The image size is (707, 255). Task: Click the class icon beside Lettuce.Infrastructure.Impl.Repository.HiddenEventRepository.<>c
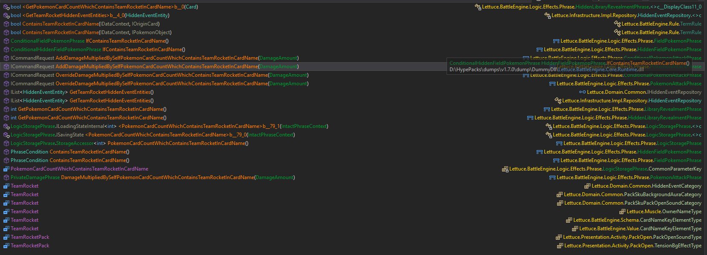[548, 15]
